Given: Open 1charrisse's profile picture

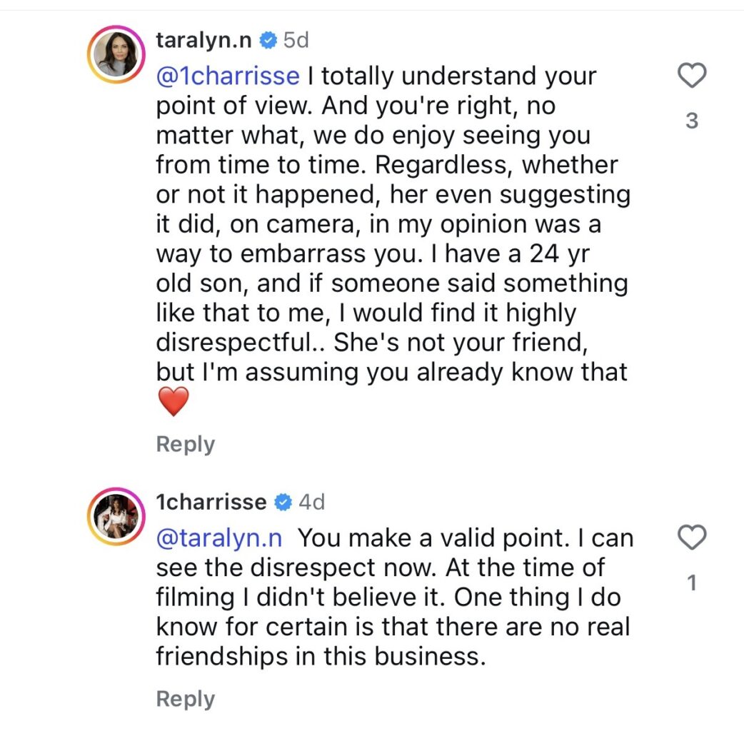Looking at the screenshot, I should (x=116, y=518).
